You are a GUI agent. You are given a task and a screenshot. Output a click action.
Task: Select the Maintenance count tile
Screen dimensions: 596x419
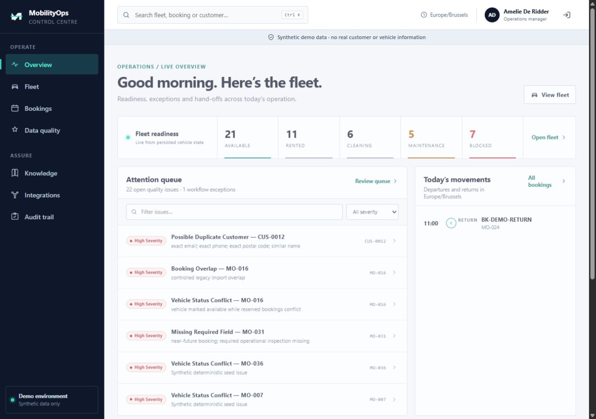tap(431, 138)
